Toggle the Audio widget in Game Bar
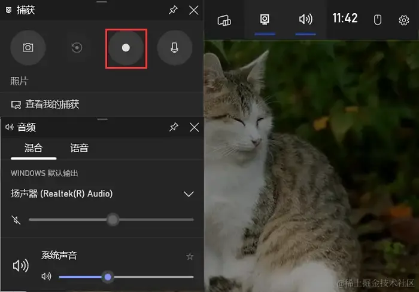The width and height of the screenshot is (419, 292). (x=305, y=19)
